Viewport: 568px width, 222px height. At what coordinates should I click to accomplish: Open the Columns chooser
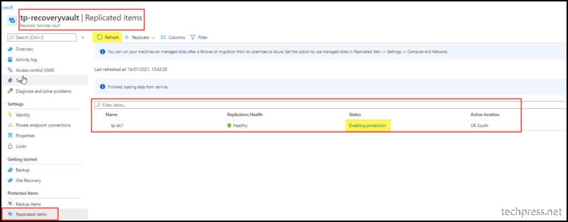(x=173, y=37)
